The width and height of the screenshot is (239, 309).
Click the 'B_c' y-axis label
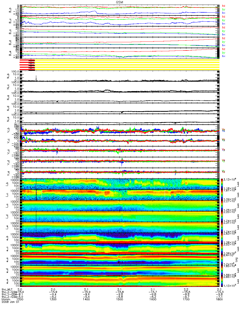[11, 20]
